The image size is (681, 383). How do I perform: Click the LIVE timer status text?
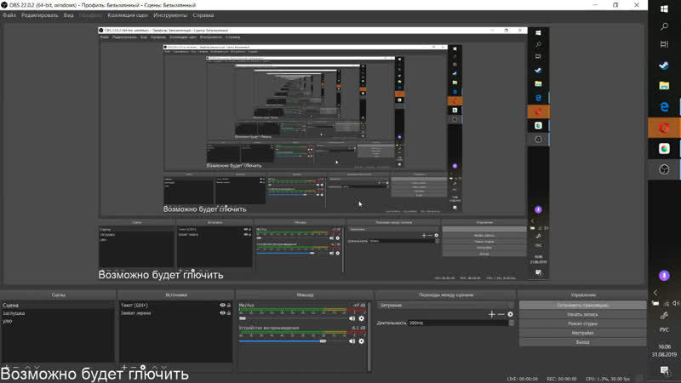click(x=522, y=379)
